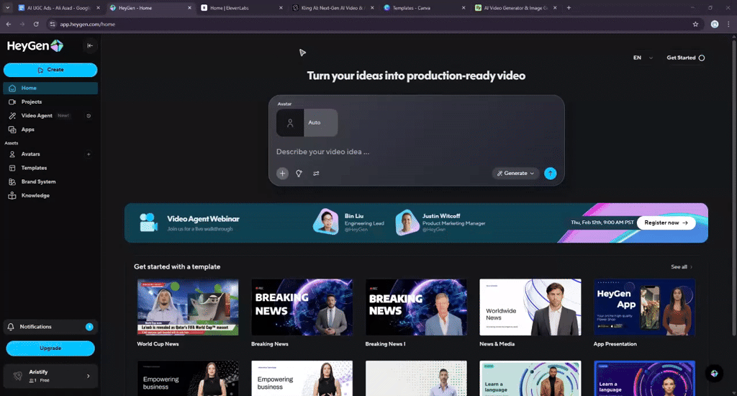This screenshot has height=396, width=737.
Task: Open Notifications panel
Action: click(x=50, y=327)
